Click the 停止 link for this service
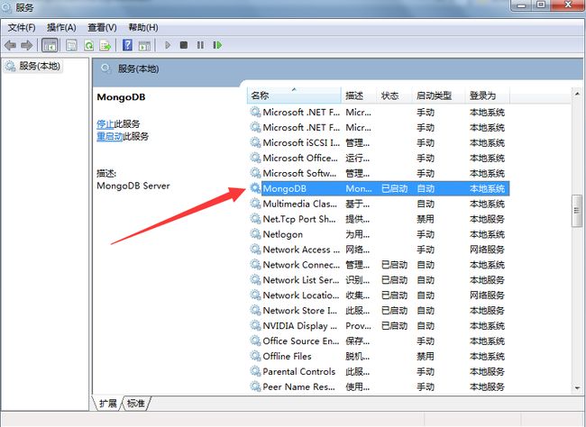 coord(105,124)
